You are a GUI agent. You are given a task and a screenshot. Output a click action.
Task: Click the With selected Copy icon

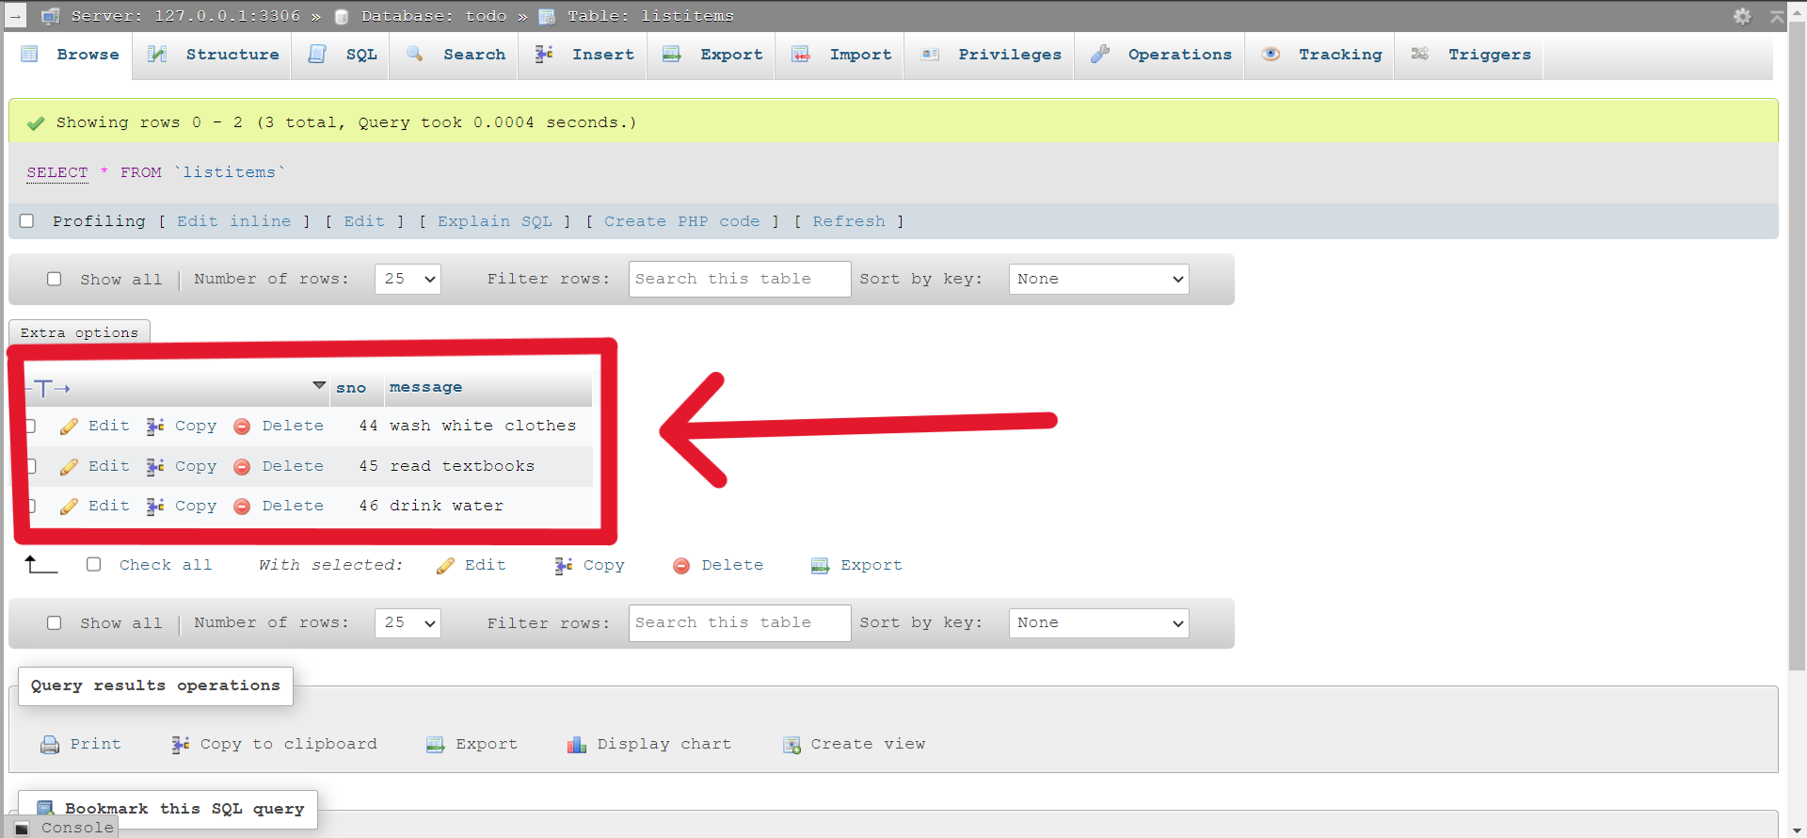coord(563,566)
